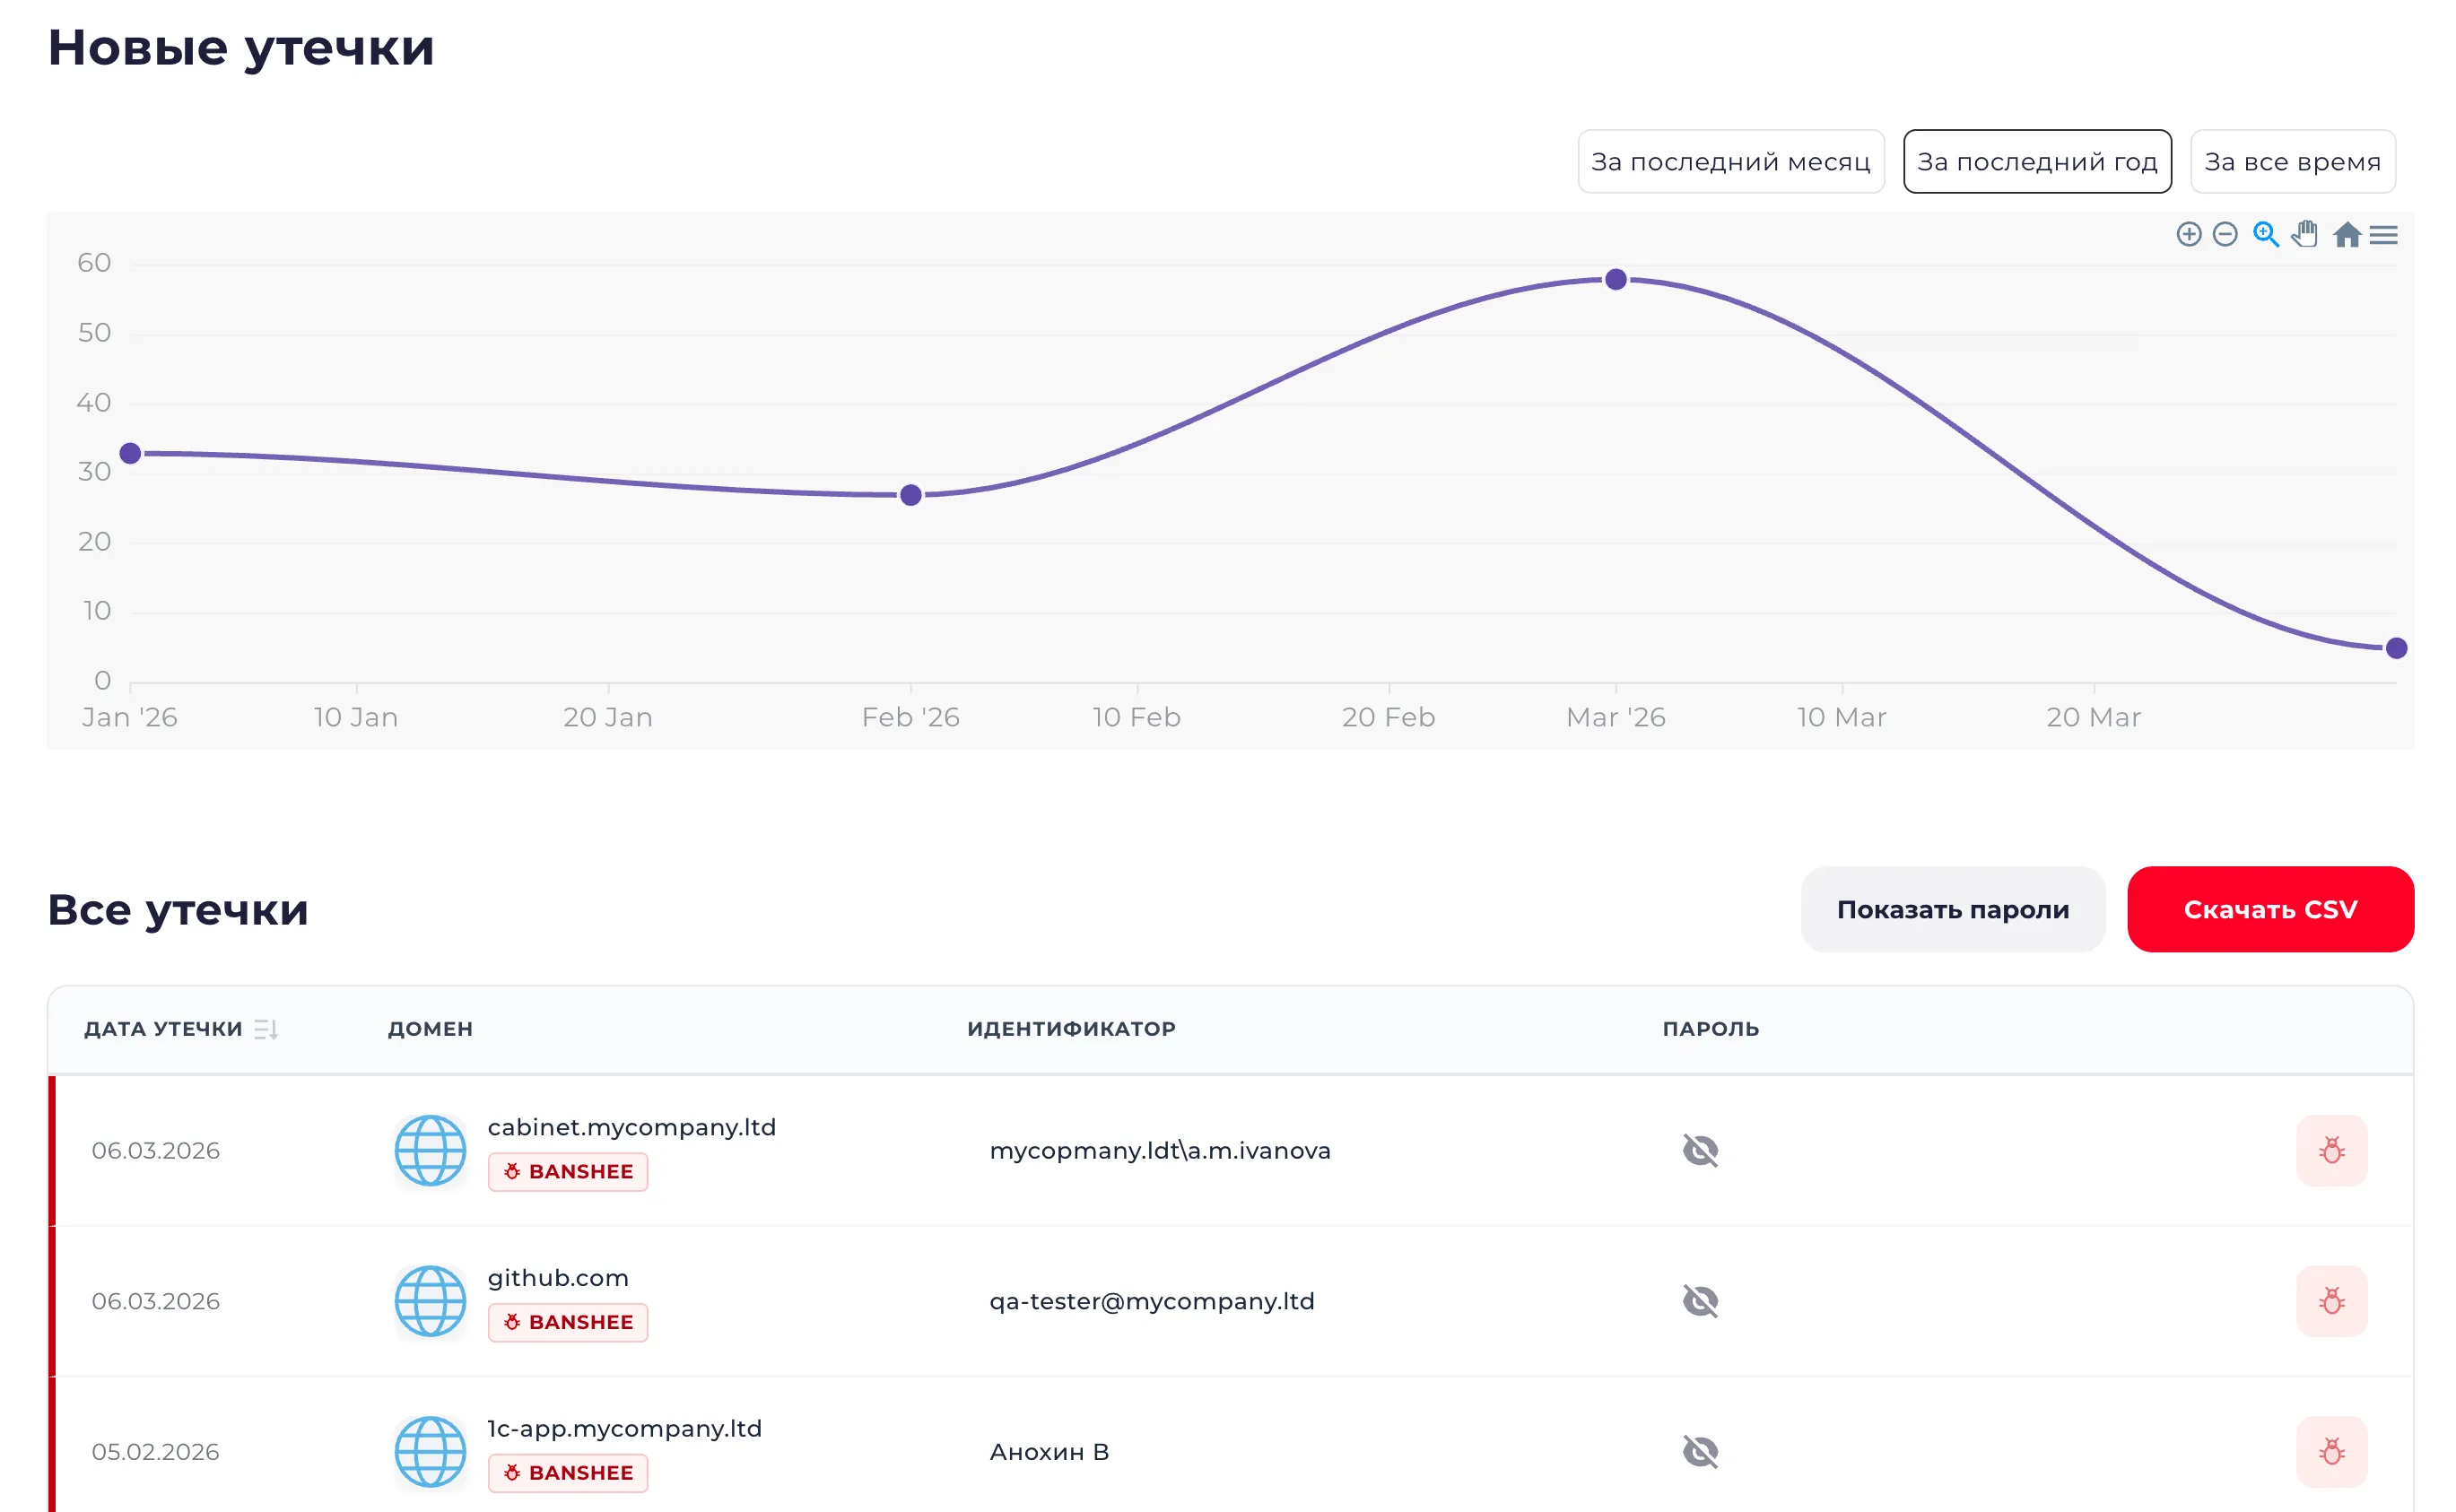Switch to 'За последний месяц' period
2456x1512 pixels.
[1730, 161]
